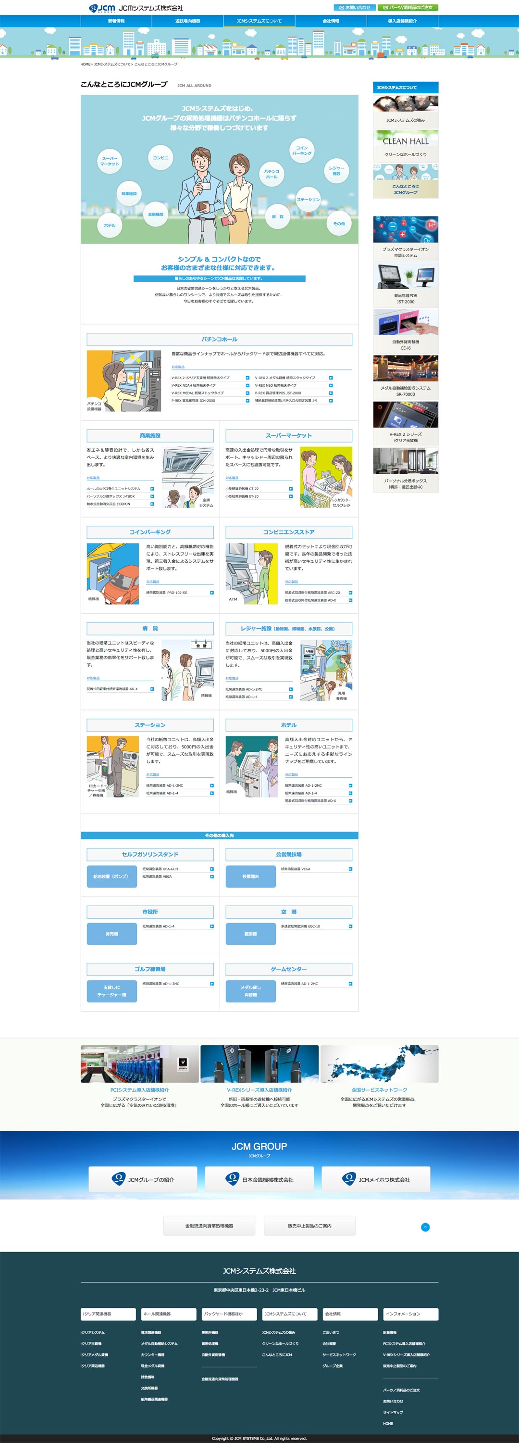Open the 日本金銭機械株式会社 button
This screenshot has height=1443, width=519.
tap(259, 1179)
